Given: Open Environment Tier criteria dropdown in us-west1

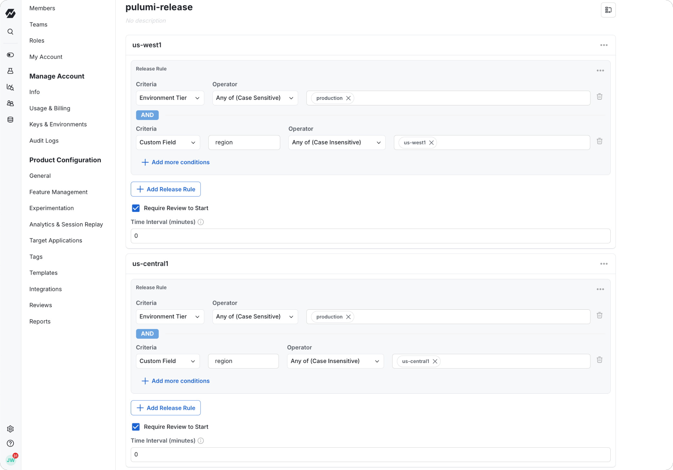Looking at the screenshot, I should (170, 98).
